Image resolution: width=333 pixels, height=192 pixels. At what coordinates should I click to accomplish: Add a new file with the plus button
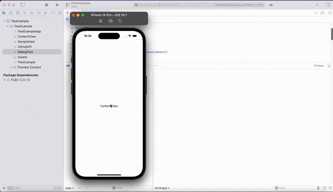(x=4, y=188)
